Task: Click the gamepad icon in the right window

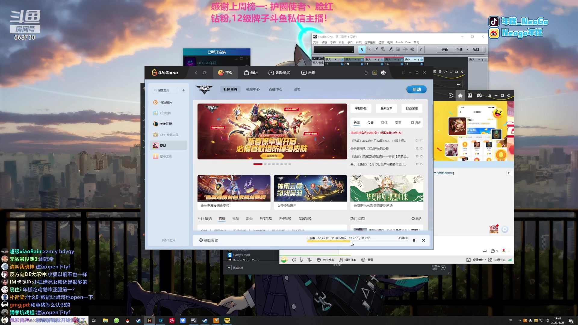Action: coord(479,95)
